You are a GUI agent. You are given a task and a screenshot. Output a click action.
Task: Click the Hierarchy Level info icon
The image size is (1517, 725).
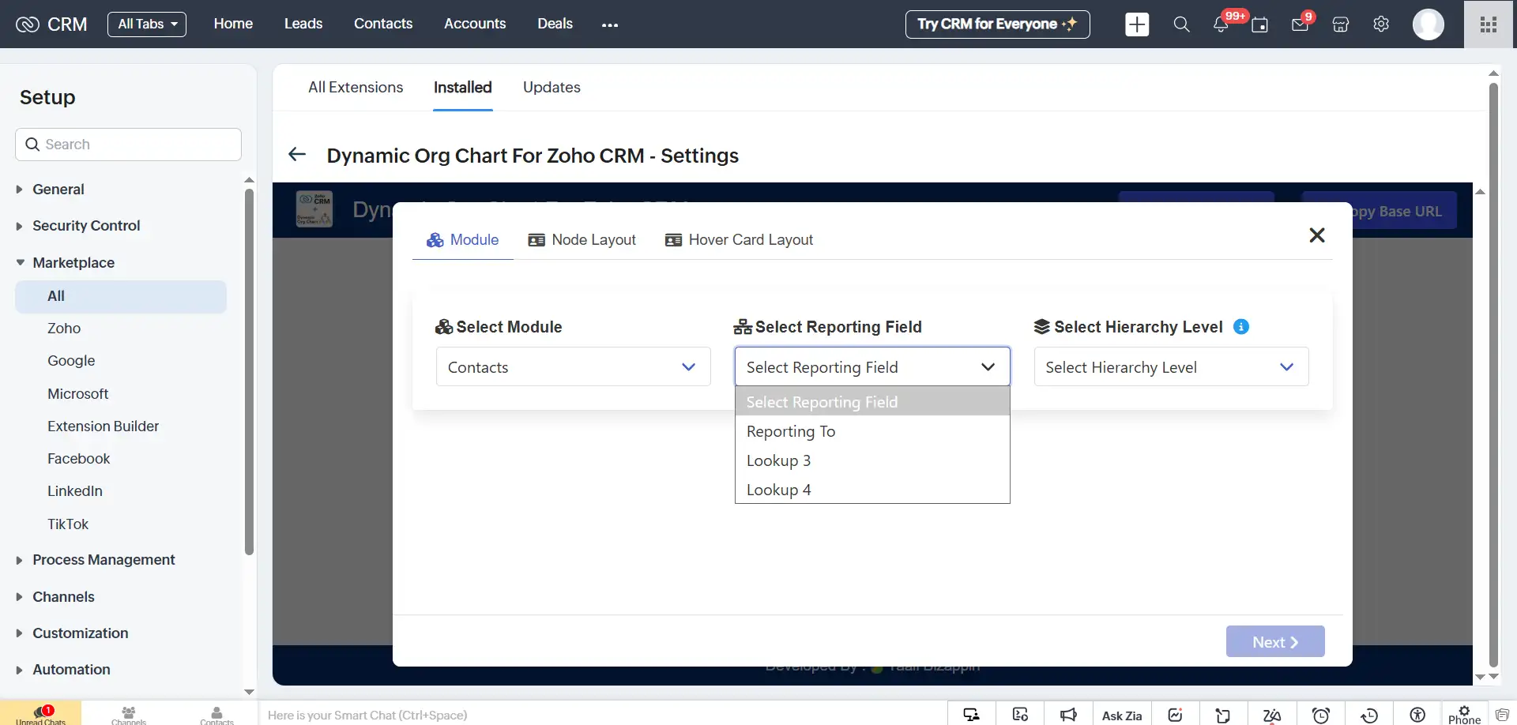(x=1241, y=327)
